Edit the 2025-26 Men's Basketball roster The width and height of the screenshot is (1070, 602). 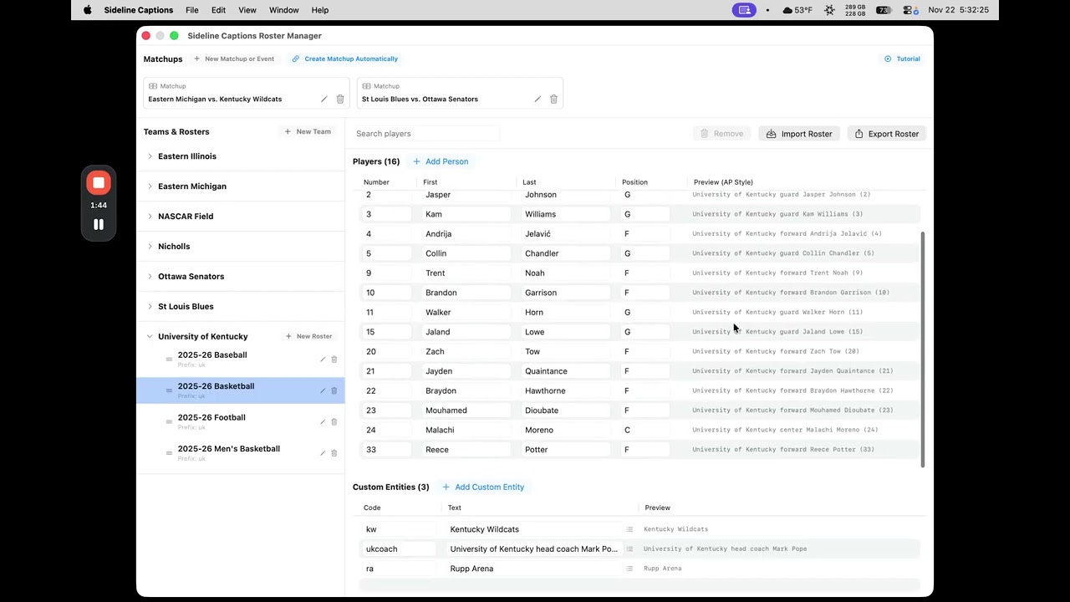(x=323, y=453)
